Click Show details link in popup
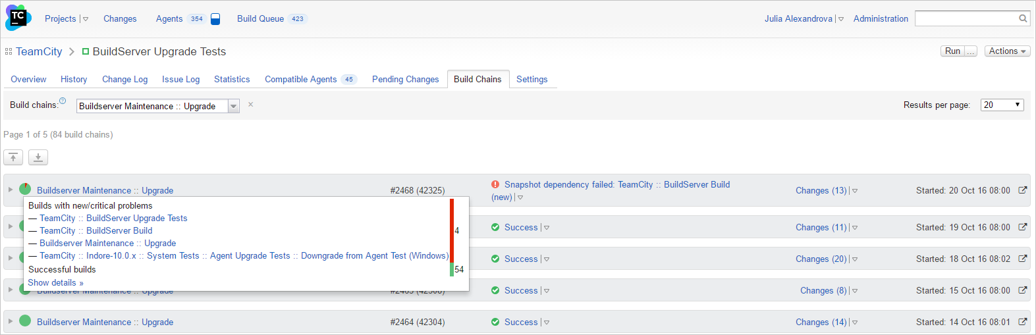 [x=55, y=282]
